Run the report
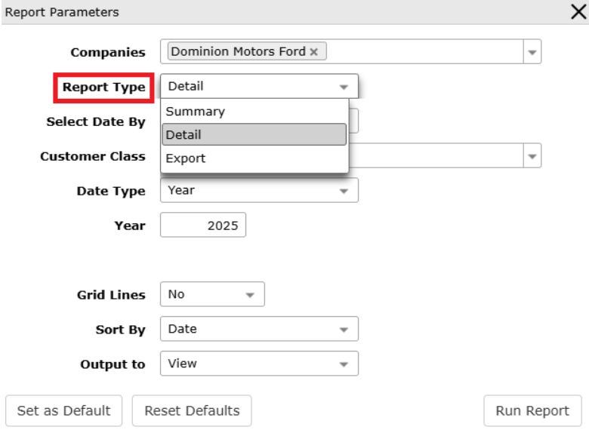The height and width of the screenshot is (433, 589). click(x=532, y=410)
